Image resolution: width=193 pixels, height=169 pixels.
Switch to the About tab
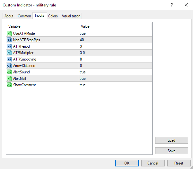click(x=9, y=16)
